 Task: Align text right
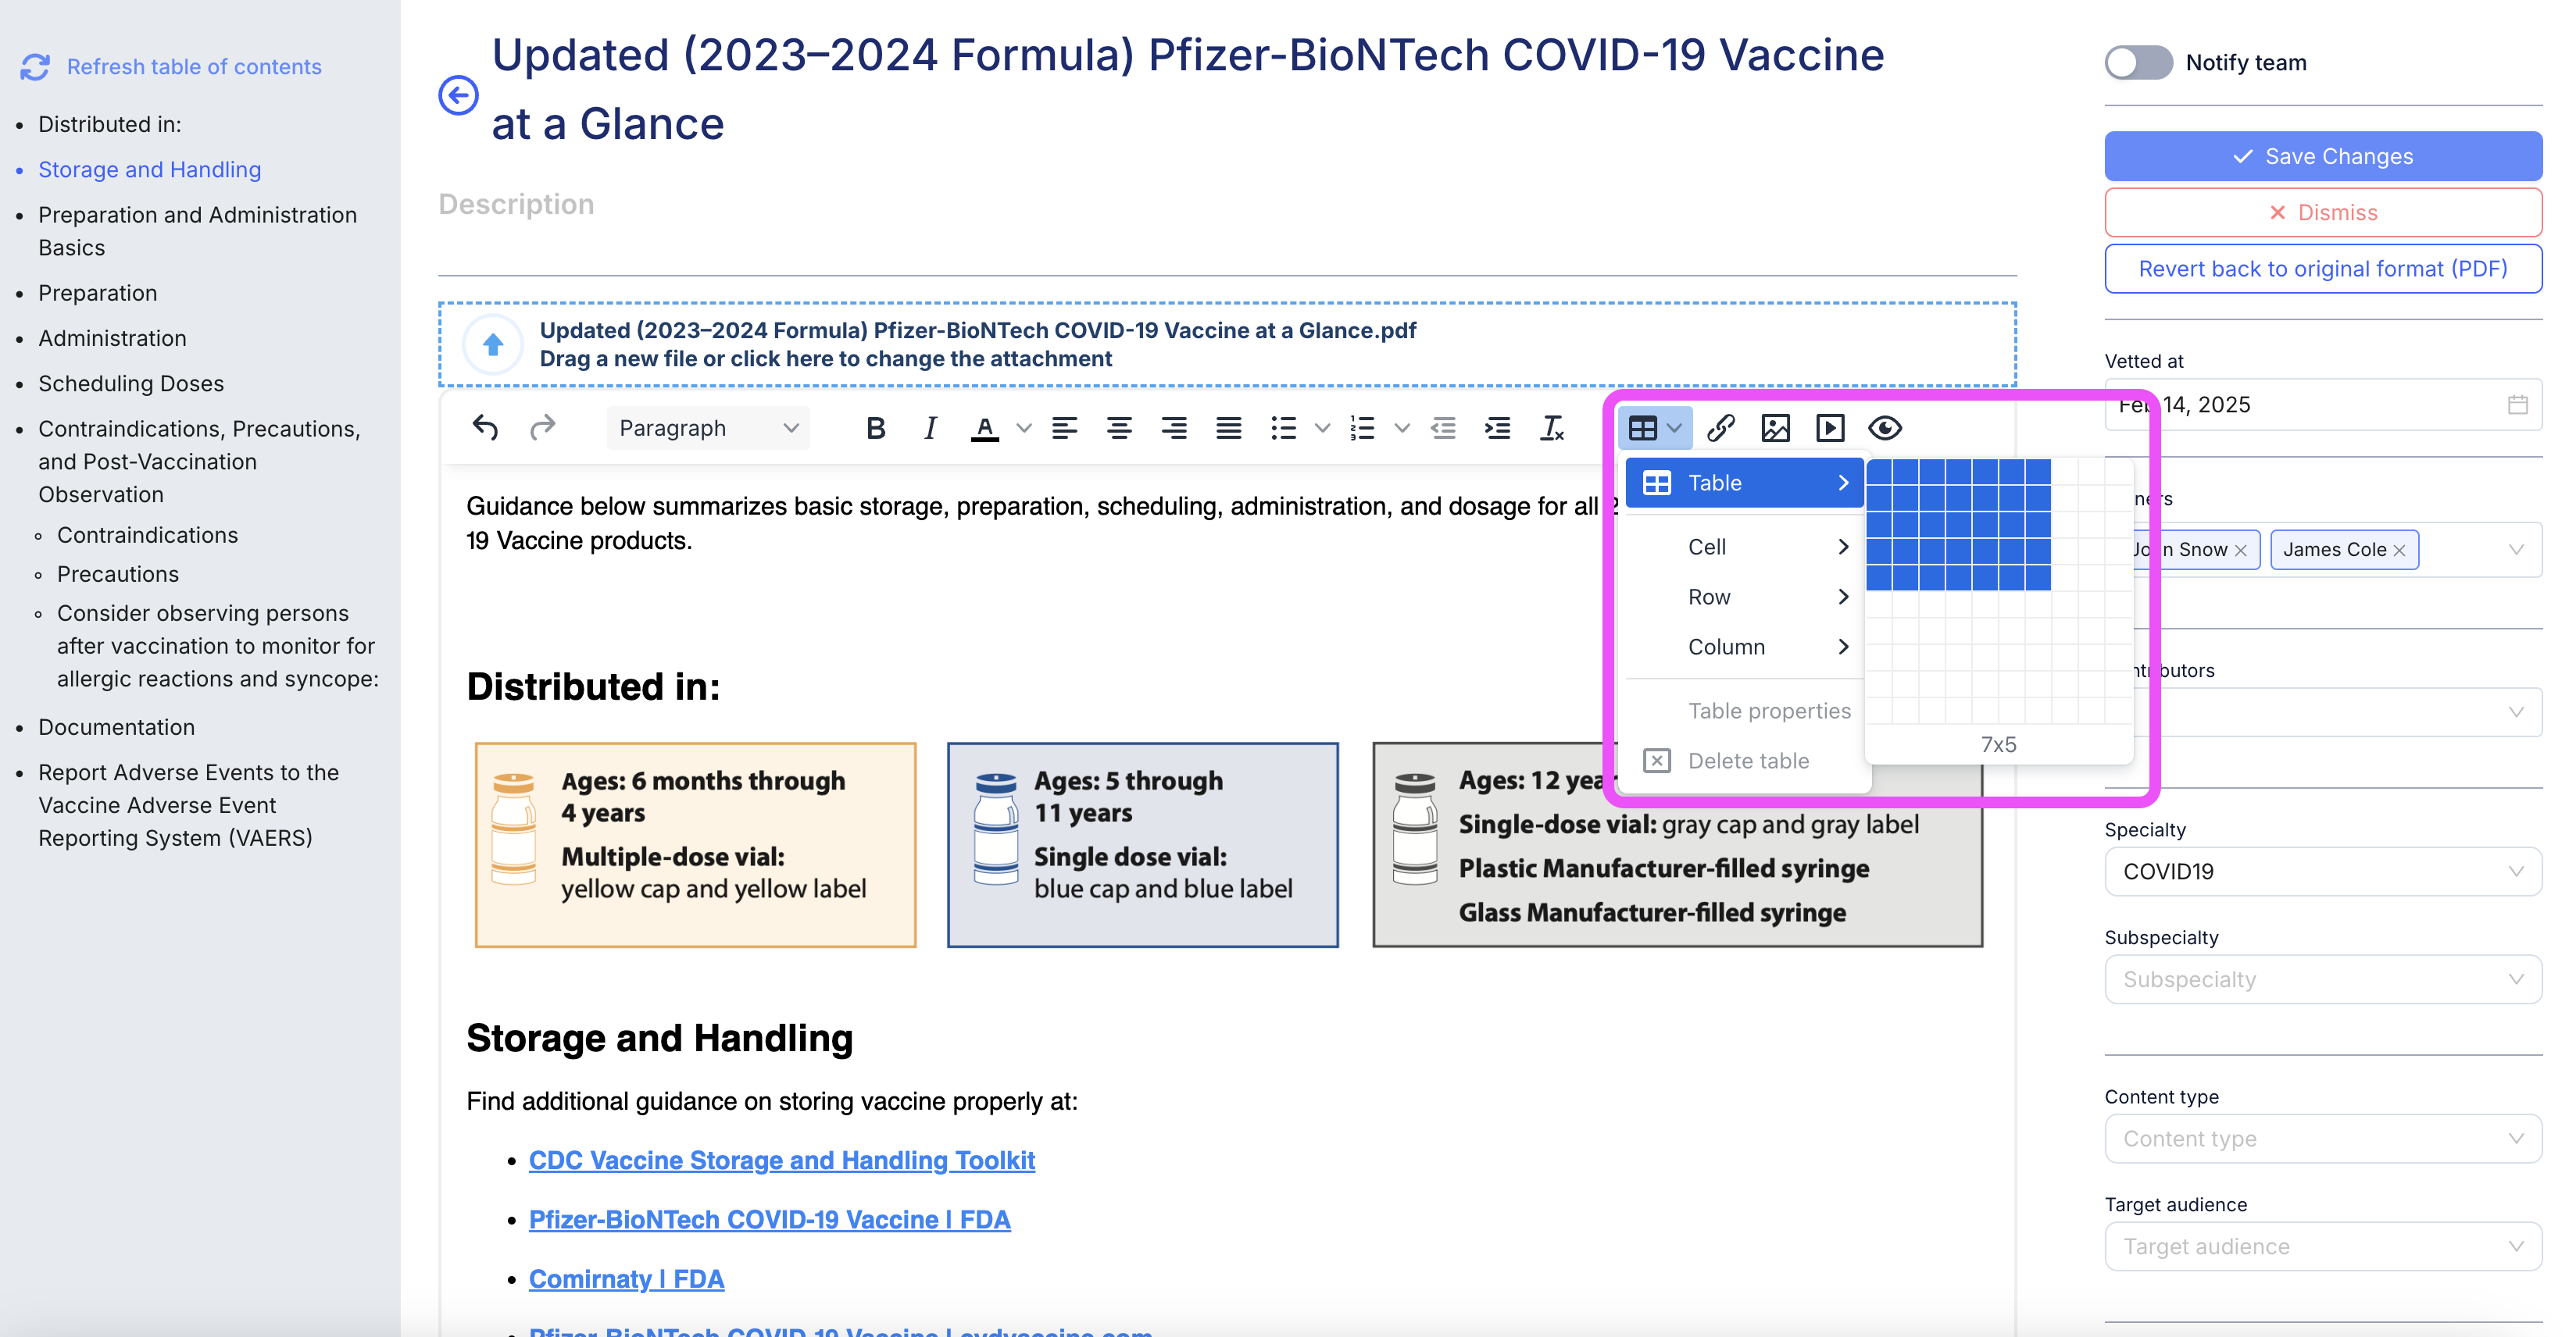1174,428
